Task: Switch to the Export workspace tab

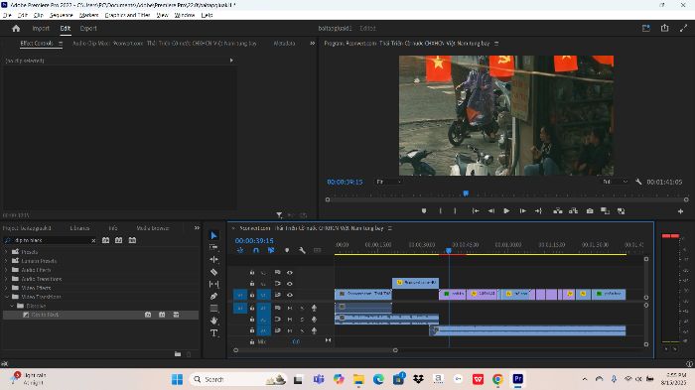Action: [x=88, y=29]
